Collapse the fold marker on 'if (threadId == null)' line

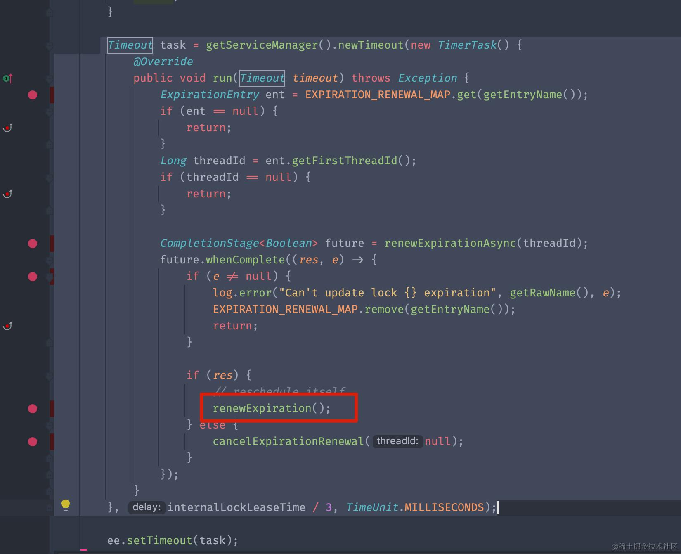[x=50, y=178]
